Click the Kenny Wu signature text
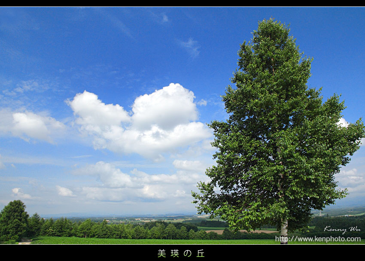 [342, 230]
